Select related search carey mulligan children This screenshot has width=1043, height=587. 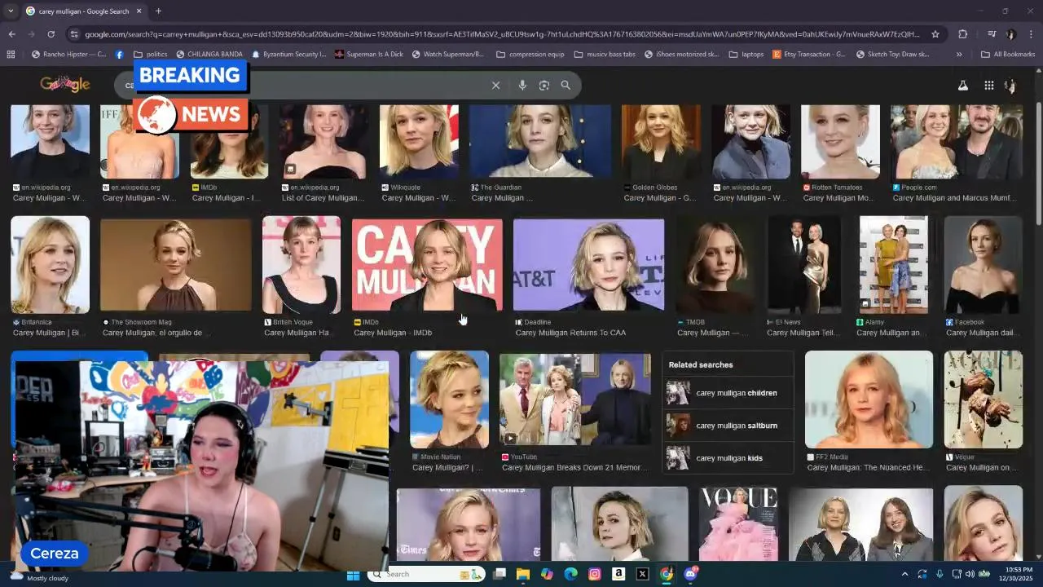(728, 393)
